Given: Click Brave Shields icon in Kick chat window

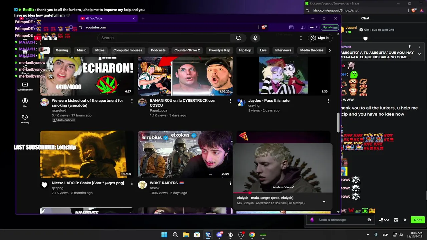Looking at the screenshot, I should (x=414, y=10).
